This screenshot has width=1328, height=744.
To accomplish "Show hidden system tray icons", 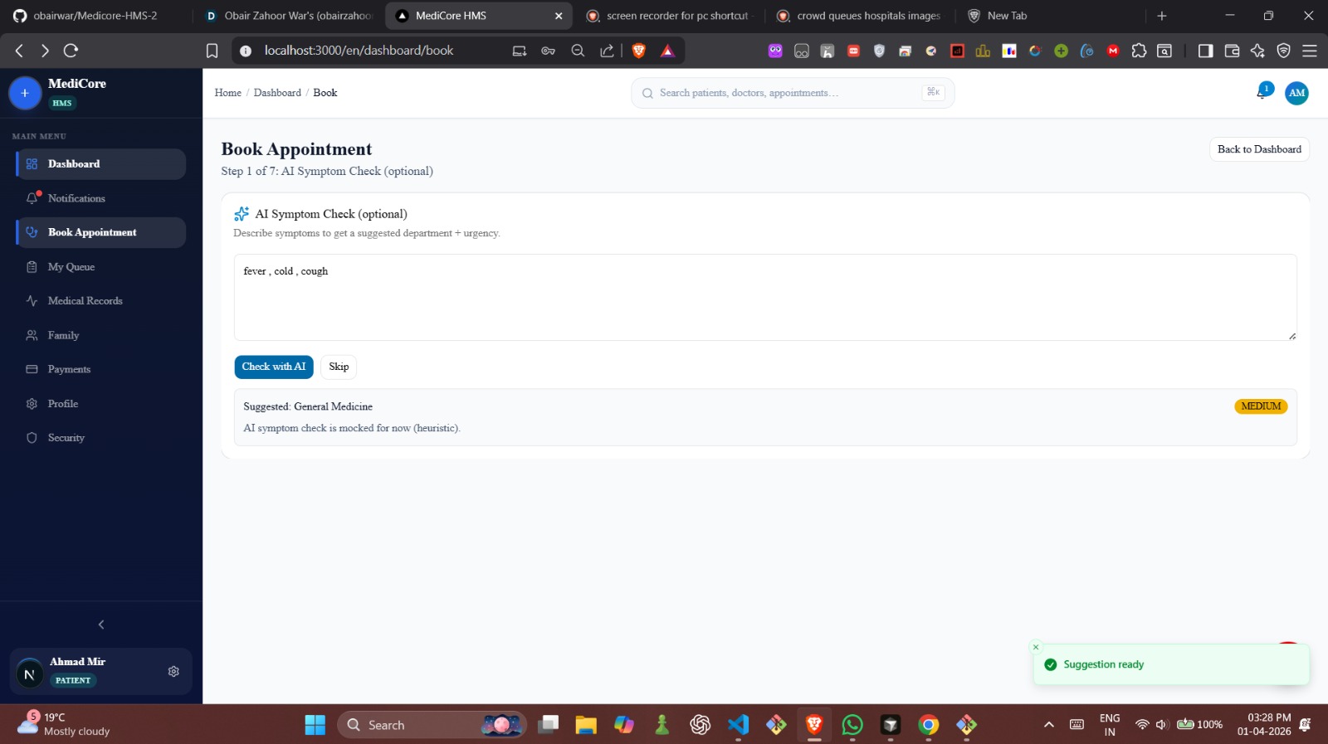I will coord(1049,725).
